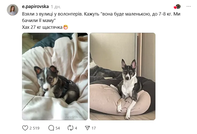
Task: View the puppy photo on the left
Action: tap(55, 76)
